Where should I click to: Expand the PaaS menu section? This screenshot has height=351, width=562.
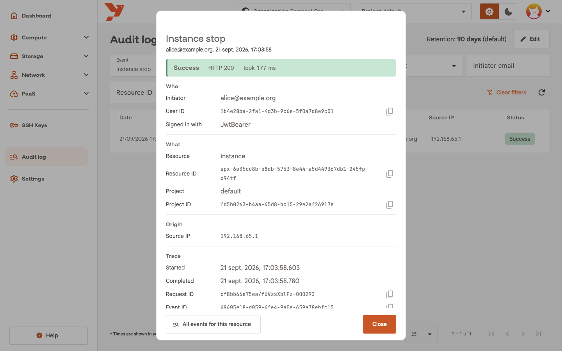pos(86,94)
